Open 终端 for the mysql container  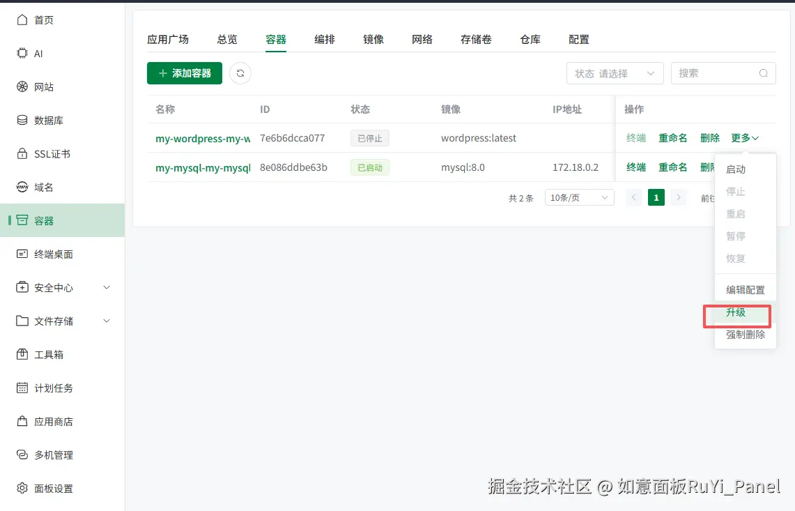click(x=636, y=167)
